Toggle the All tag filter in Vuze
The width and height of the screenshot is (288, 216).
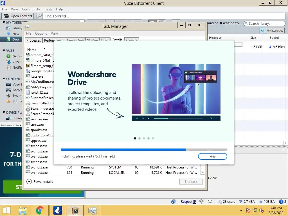pos(262,30)
